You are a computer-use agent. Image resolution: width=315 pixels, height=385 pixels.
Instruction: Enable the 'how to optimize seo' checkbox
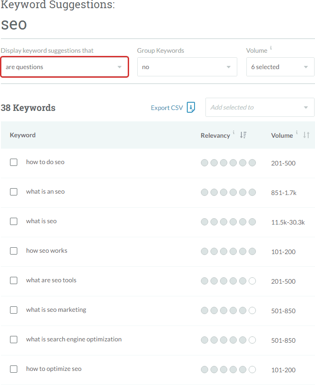point(14,369)
